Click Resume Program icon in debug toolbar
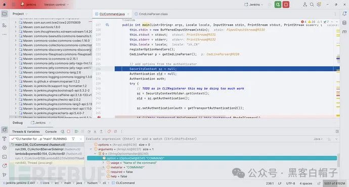Screen dimensions: 349x187 coord(76,132)
